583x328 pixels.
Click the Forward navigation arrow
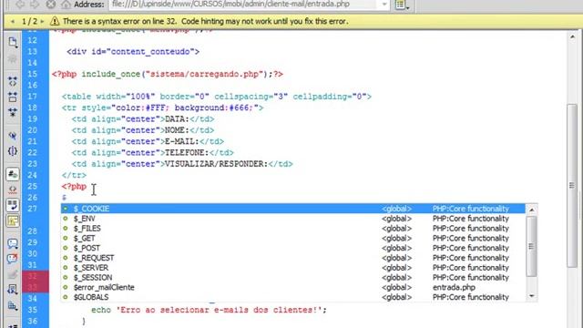coord(35,5)
